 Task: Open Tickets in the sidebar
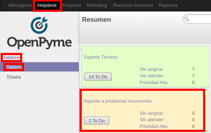point(14,77)
